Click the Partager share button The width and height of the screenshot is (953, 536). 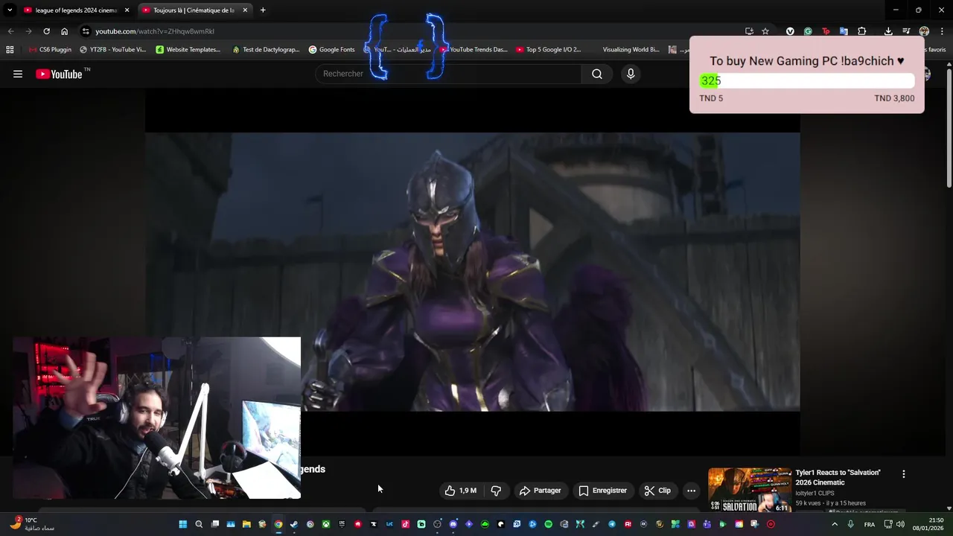pos(540,491)
